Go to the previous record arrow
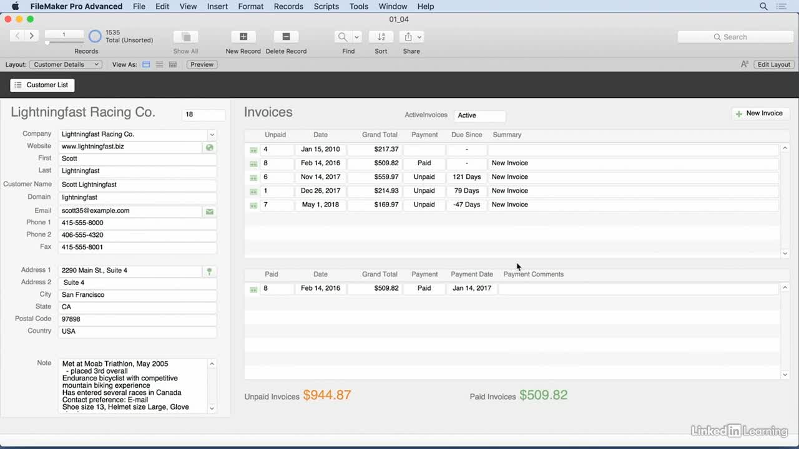 point(17,36)
